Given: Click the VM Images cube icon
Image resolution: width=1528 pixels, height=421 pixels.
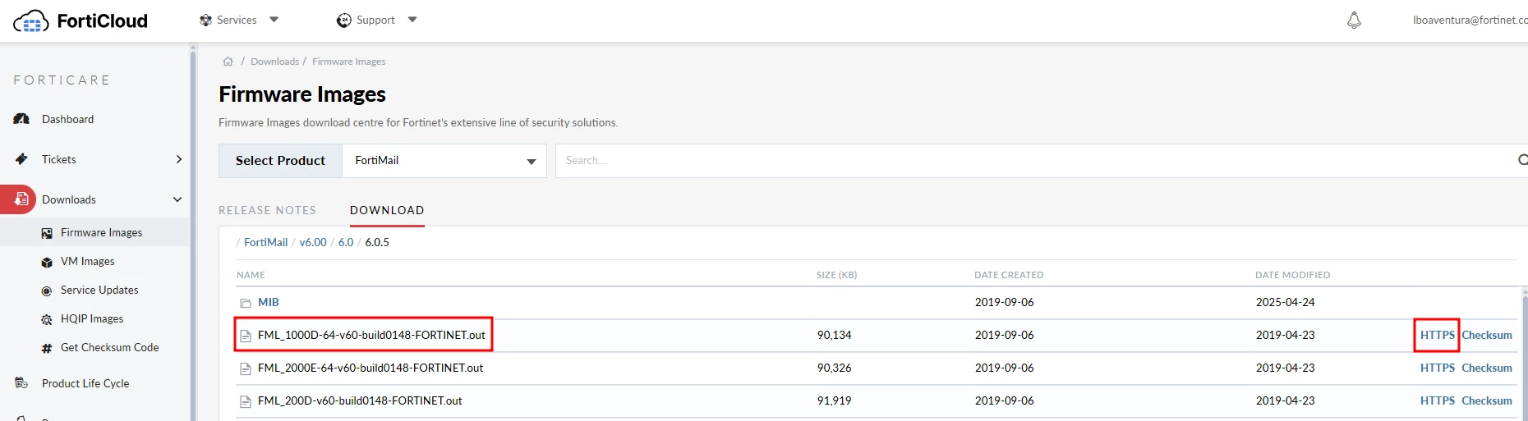Looking at the screenshot, I should coord(47,262).
